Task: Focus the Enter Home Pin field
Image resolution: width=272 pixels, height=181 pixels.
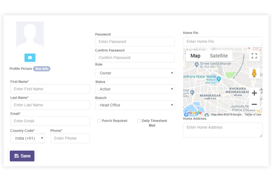Action: 223,42
